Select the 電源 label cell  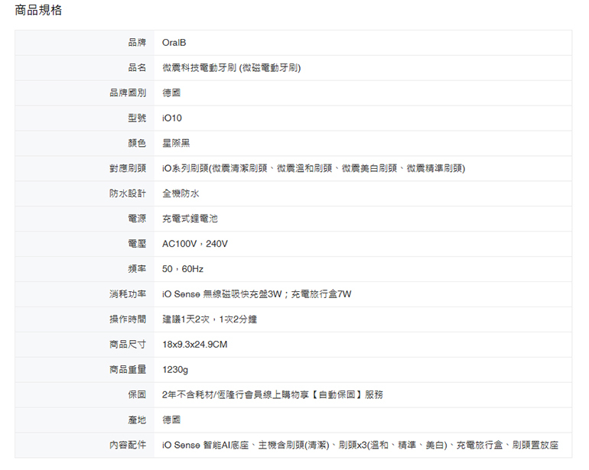[x=84, y=219]
